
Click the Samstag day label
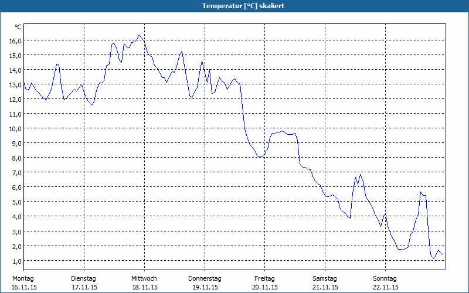(x=325, y=278)
